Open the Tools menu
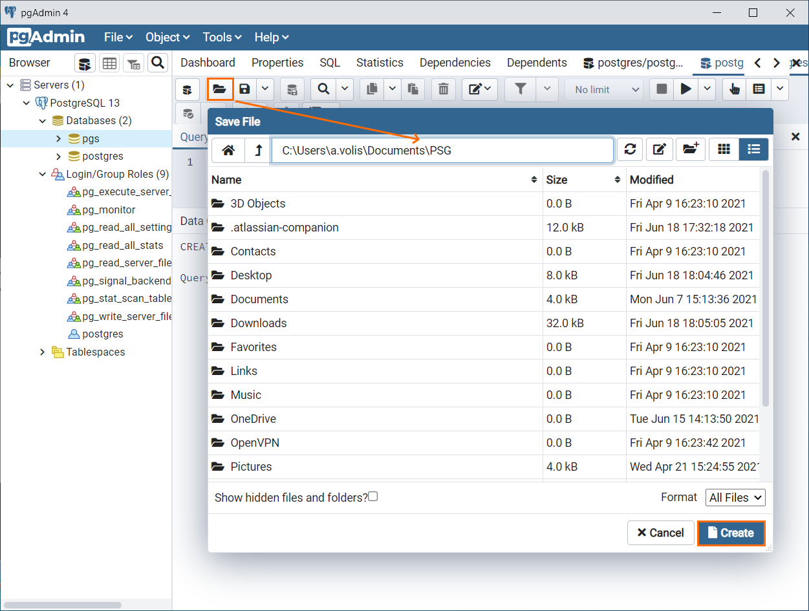809x611 pixels. coord(222,38)
